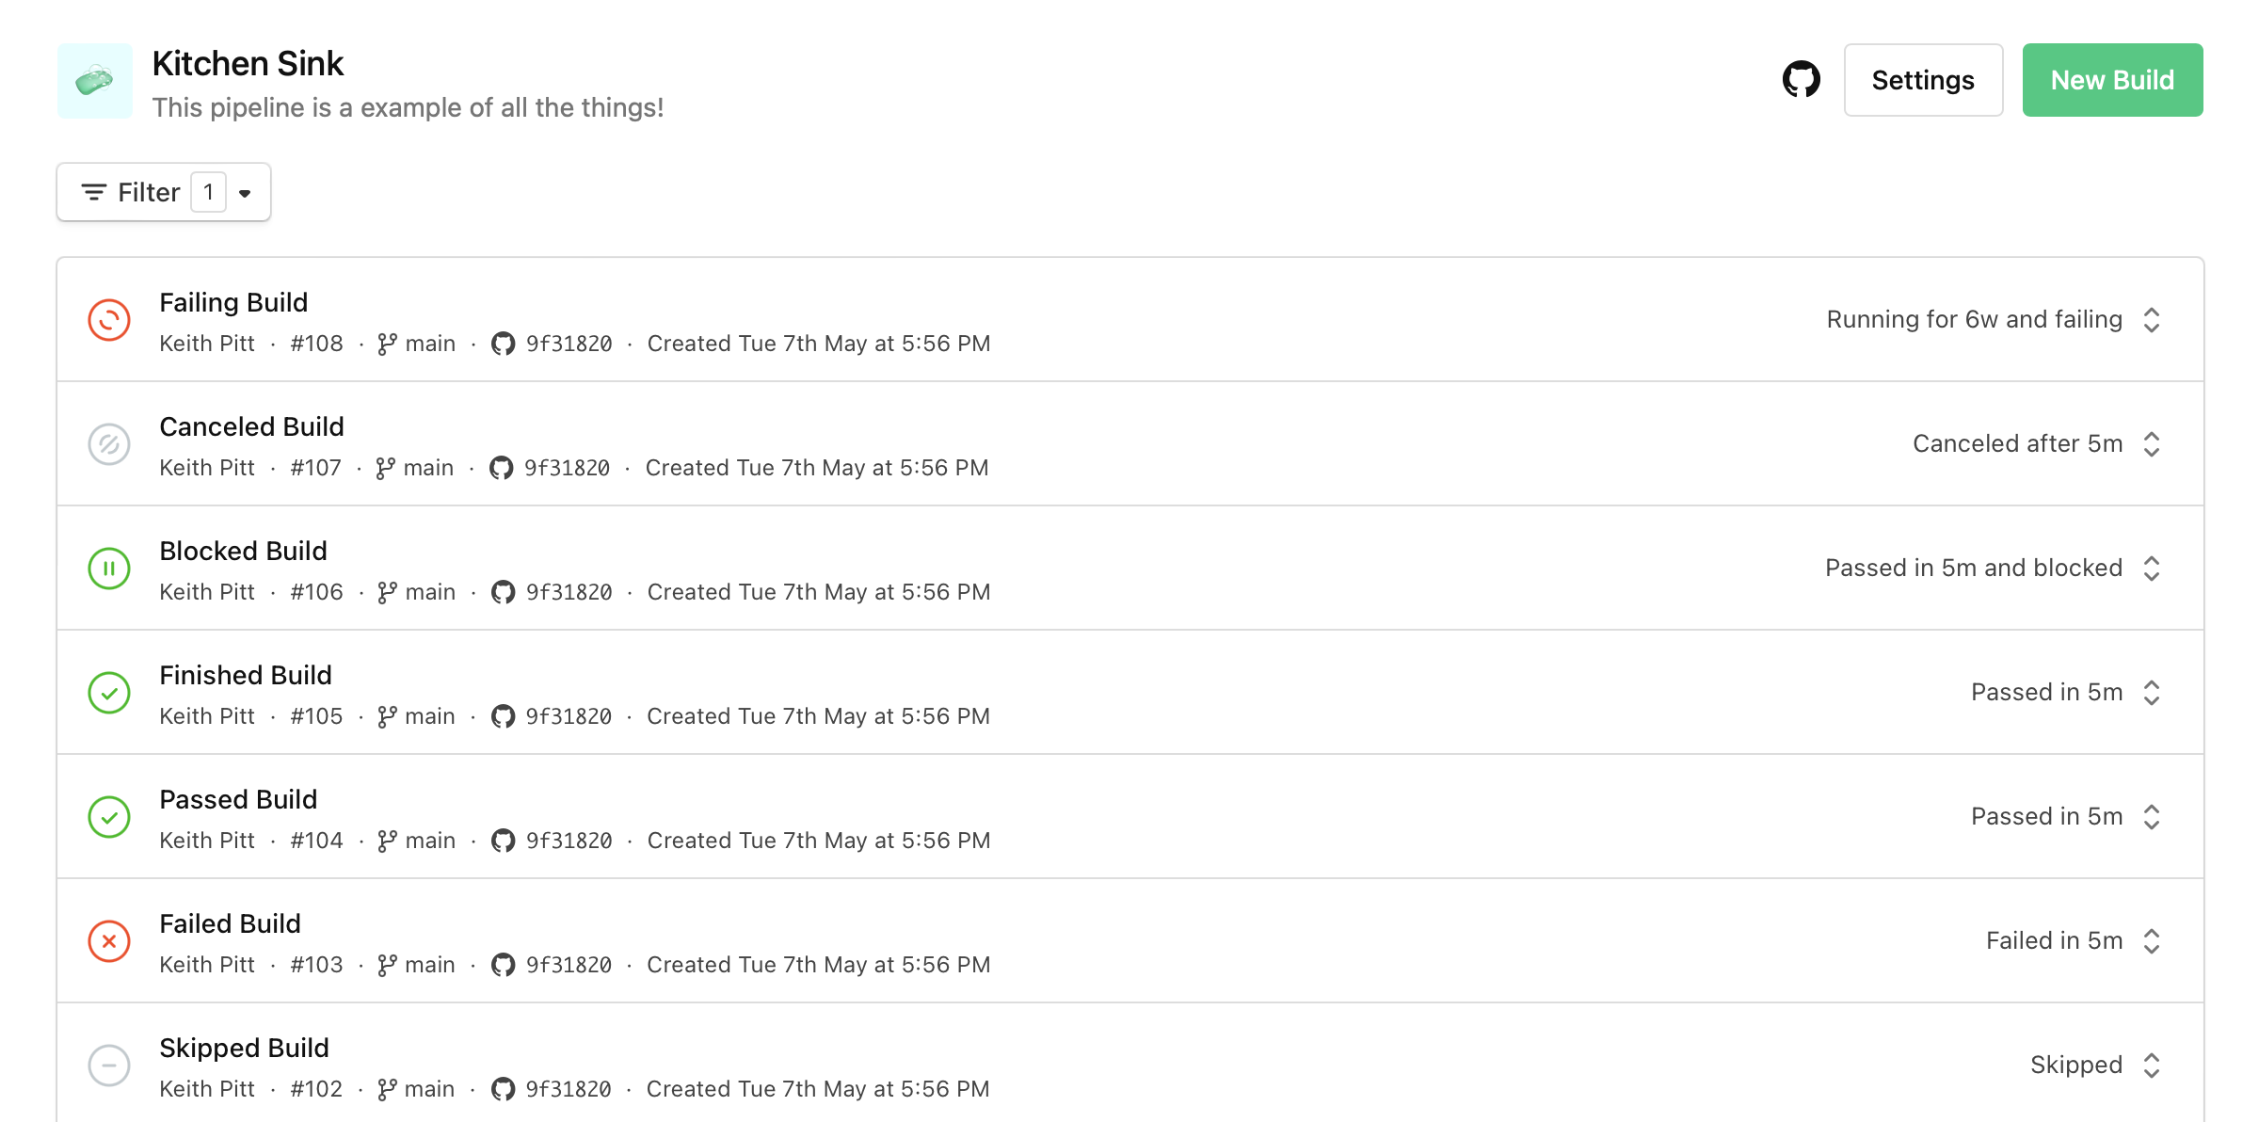Expand the Passed Build #104 row
Viewport: 2259px width, 1122px height.
(2152, 817)
